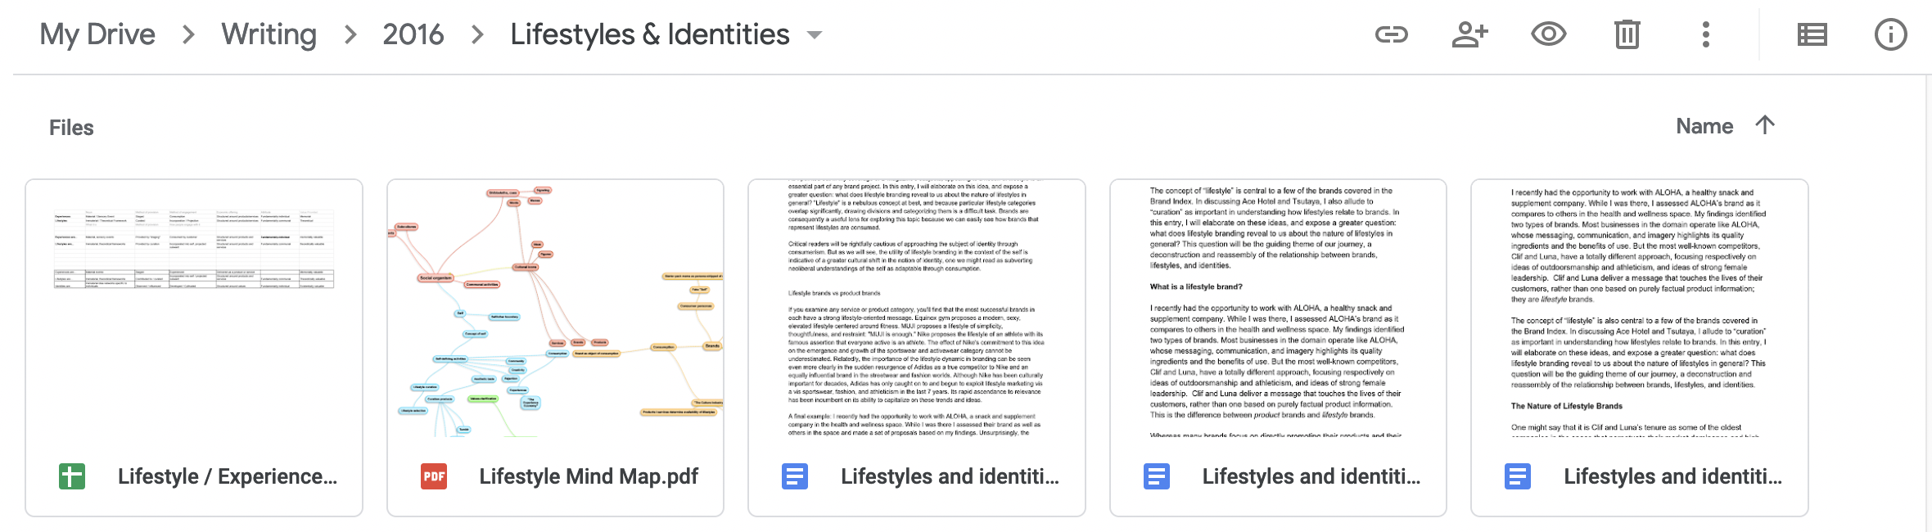Screen dimensions: 1932x532
Task: Open the share with people icon
Action: (1469, 34)
